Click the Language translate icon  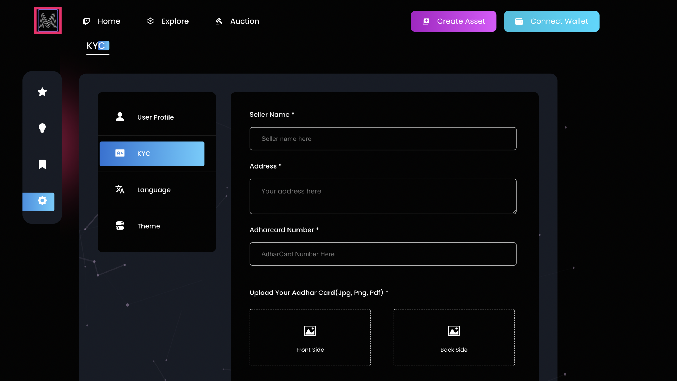coord(120,189)
